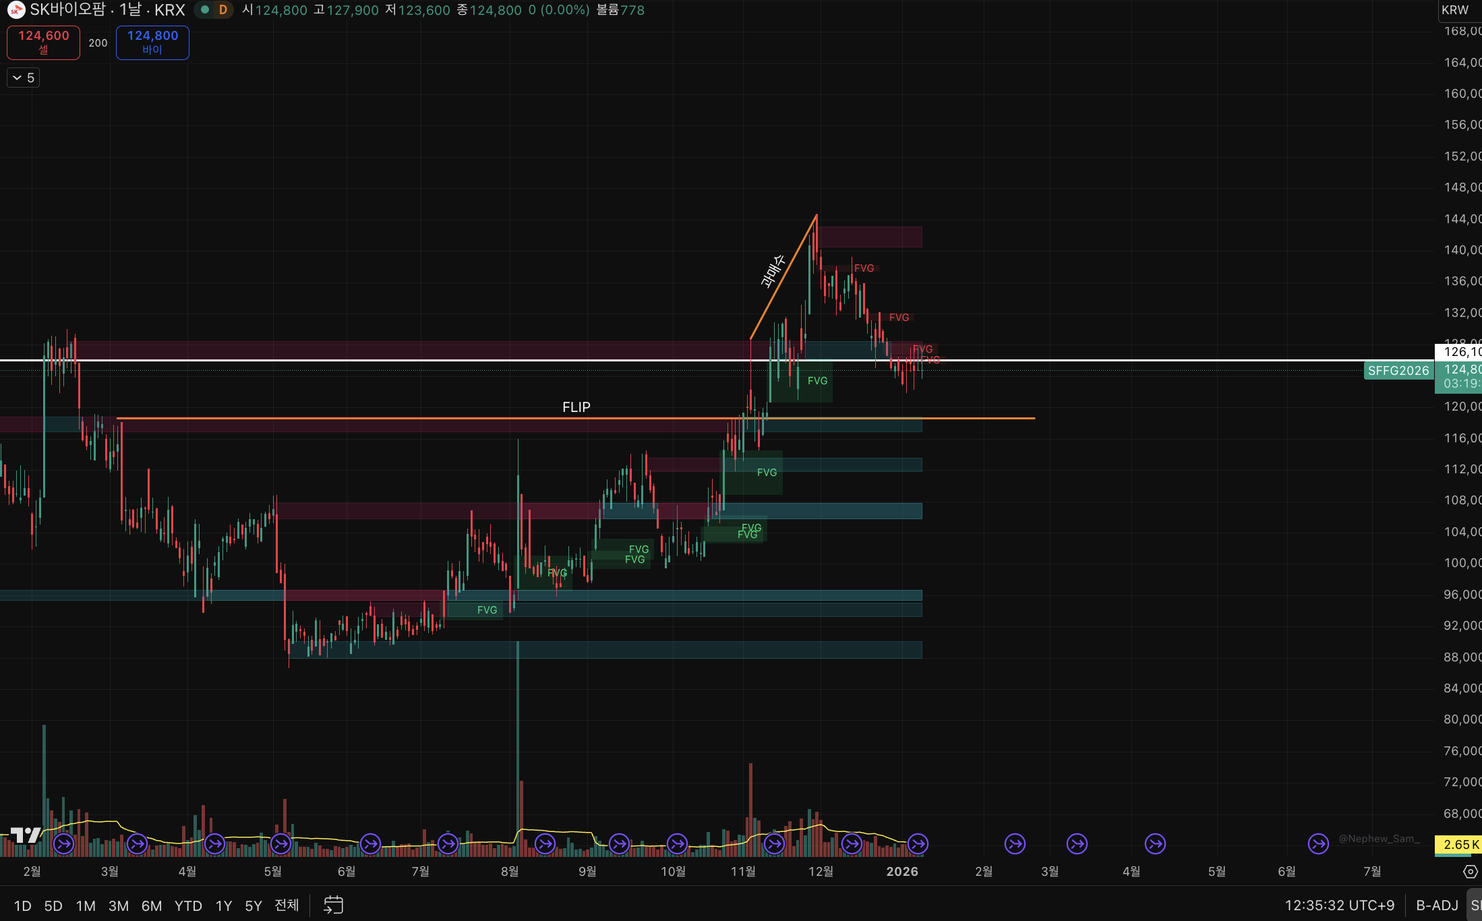Viewport: 1482px width, 921px height.
Task: Open chart settings gear at bottom right
Action: (x=1470, y=872)
